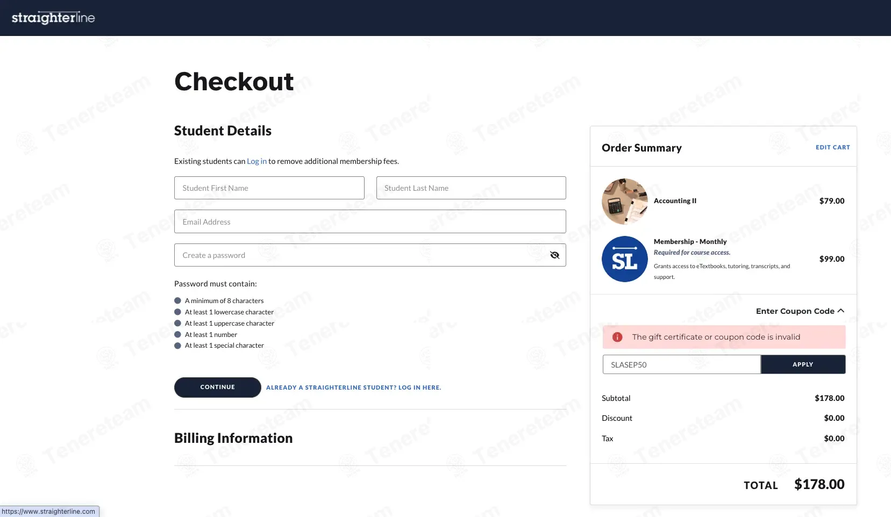
Task: Continue to the next checkout step
Action: pos(217,387)
